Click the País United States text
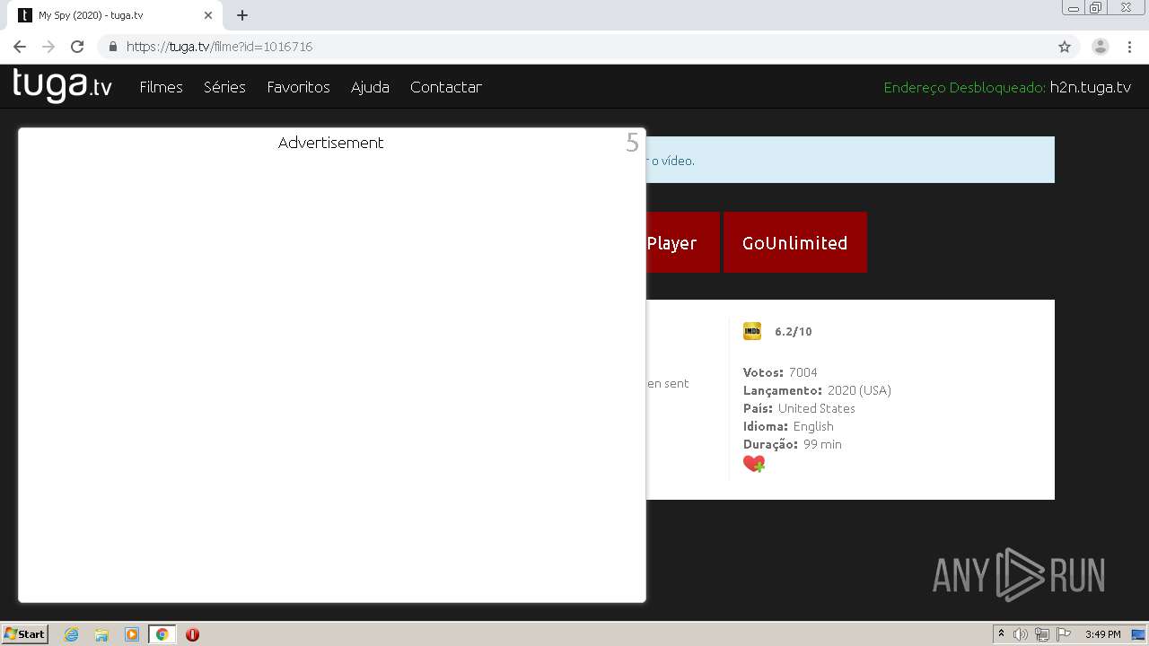This screenshot has width=1149, height=646. pos(799,408)
